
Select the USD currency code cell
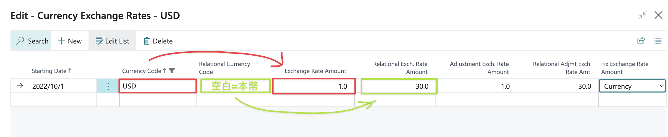(157, 86)
